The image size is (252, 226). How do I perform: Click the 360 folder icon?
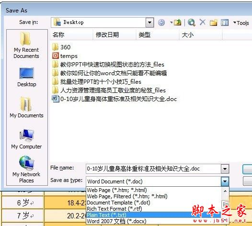pyautogui.click(x=55, y=47)
